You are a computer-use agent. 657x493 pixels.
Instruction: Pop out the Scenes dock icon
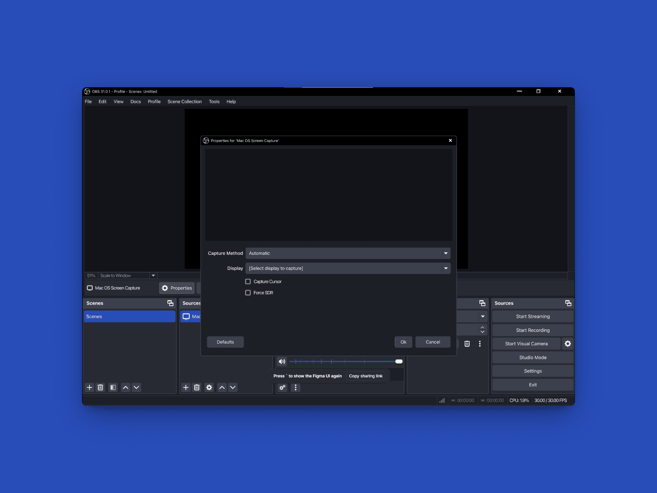(x=170, y=303)
